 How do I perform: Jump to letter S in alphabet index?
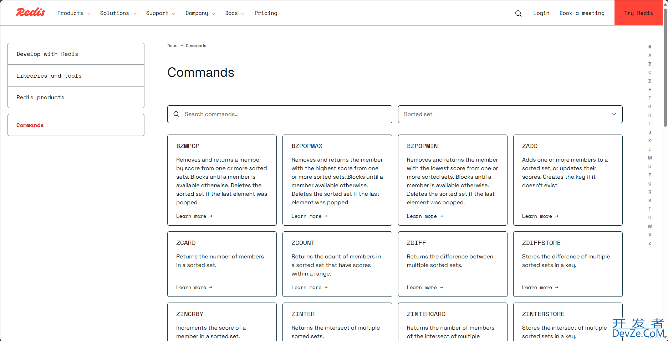pyautogui.click(x=650, y=201)
